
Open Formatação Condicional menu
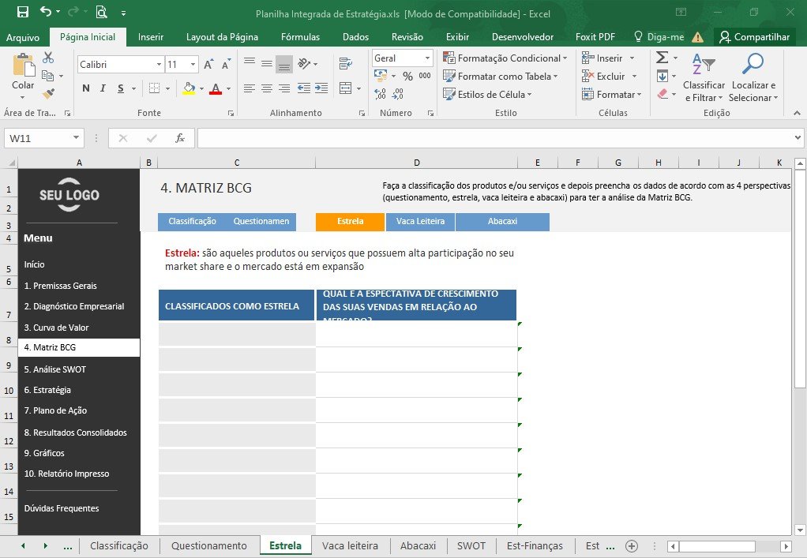click(x=505, y=58)
